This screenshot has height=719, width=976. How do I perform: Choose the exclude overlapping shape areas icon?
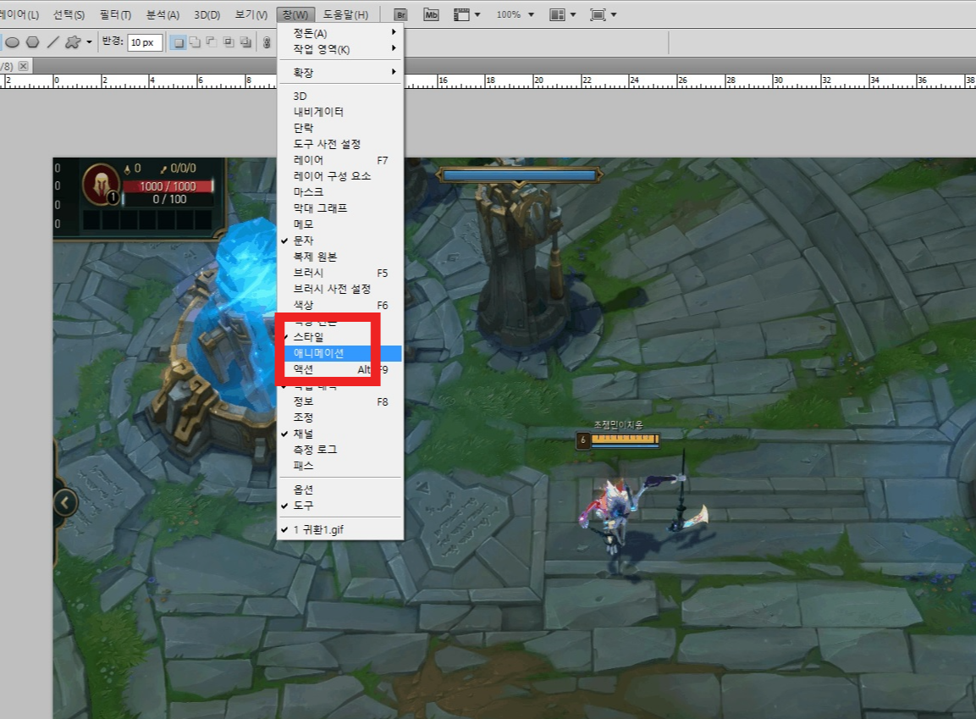(245, 42)
